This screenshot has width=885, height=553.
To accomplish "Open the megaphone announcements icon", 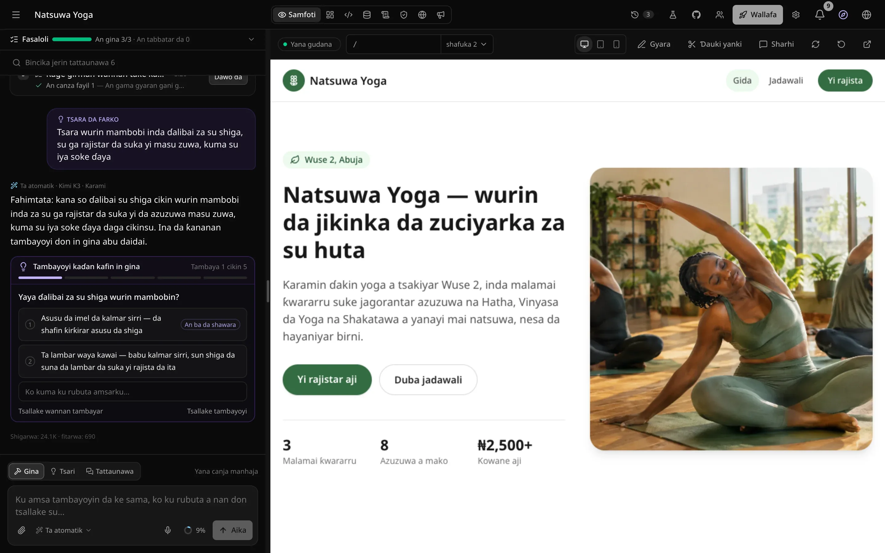I will (x=441, y=15).
